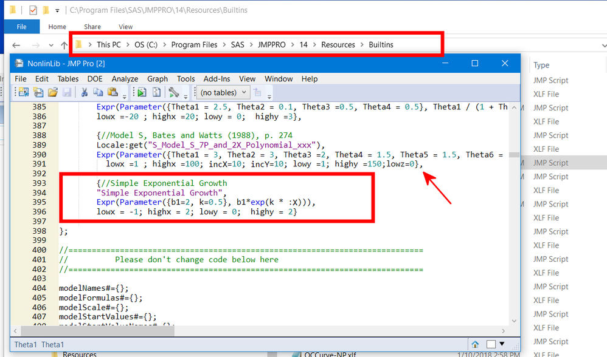Screen dimensions: 607x357
Task: Click the home icon in JMP status bar
Action: (475, 344)
